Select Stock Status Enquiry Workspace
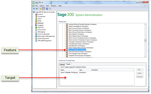This screenshot has width=151, height=94. 78,36
